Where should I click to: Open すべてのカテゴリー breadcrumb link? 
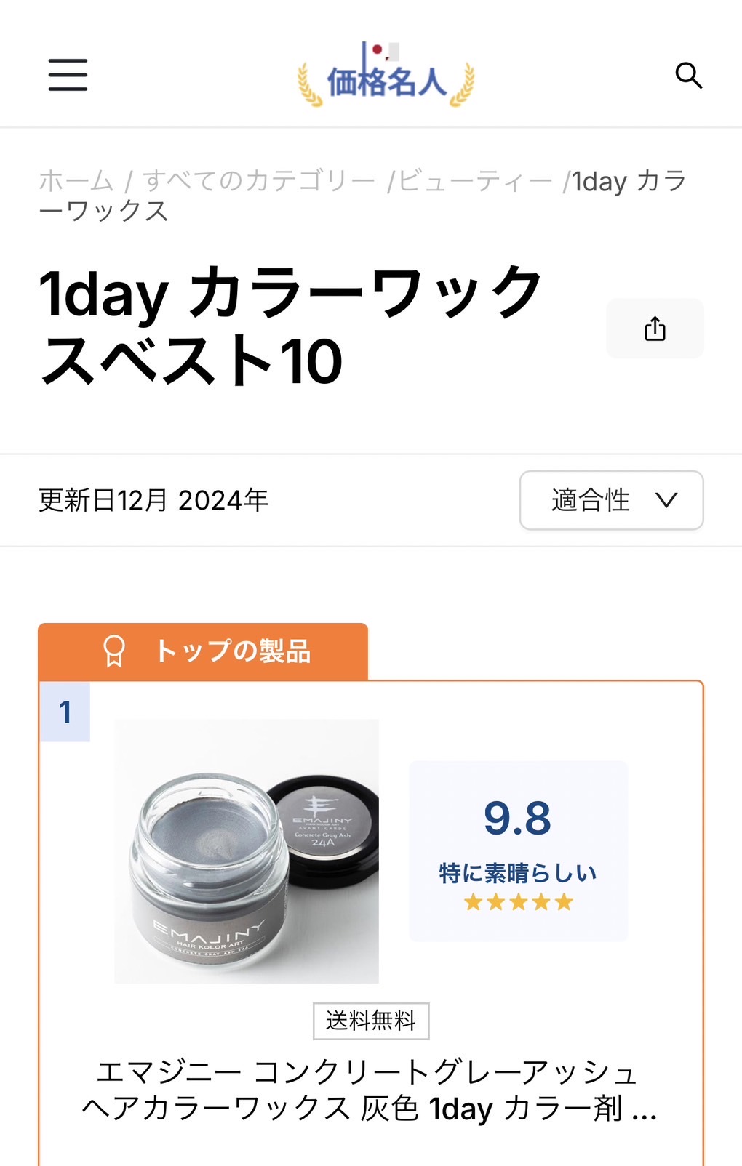tap(258, 181)
